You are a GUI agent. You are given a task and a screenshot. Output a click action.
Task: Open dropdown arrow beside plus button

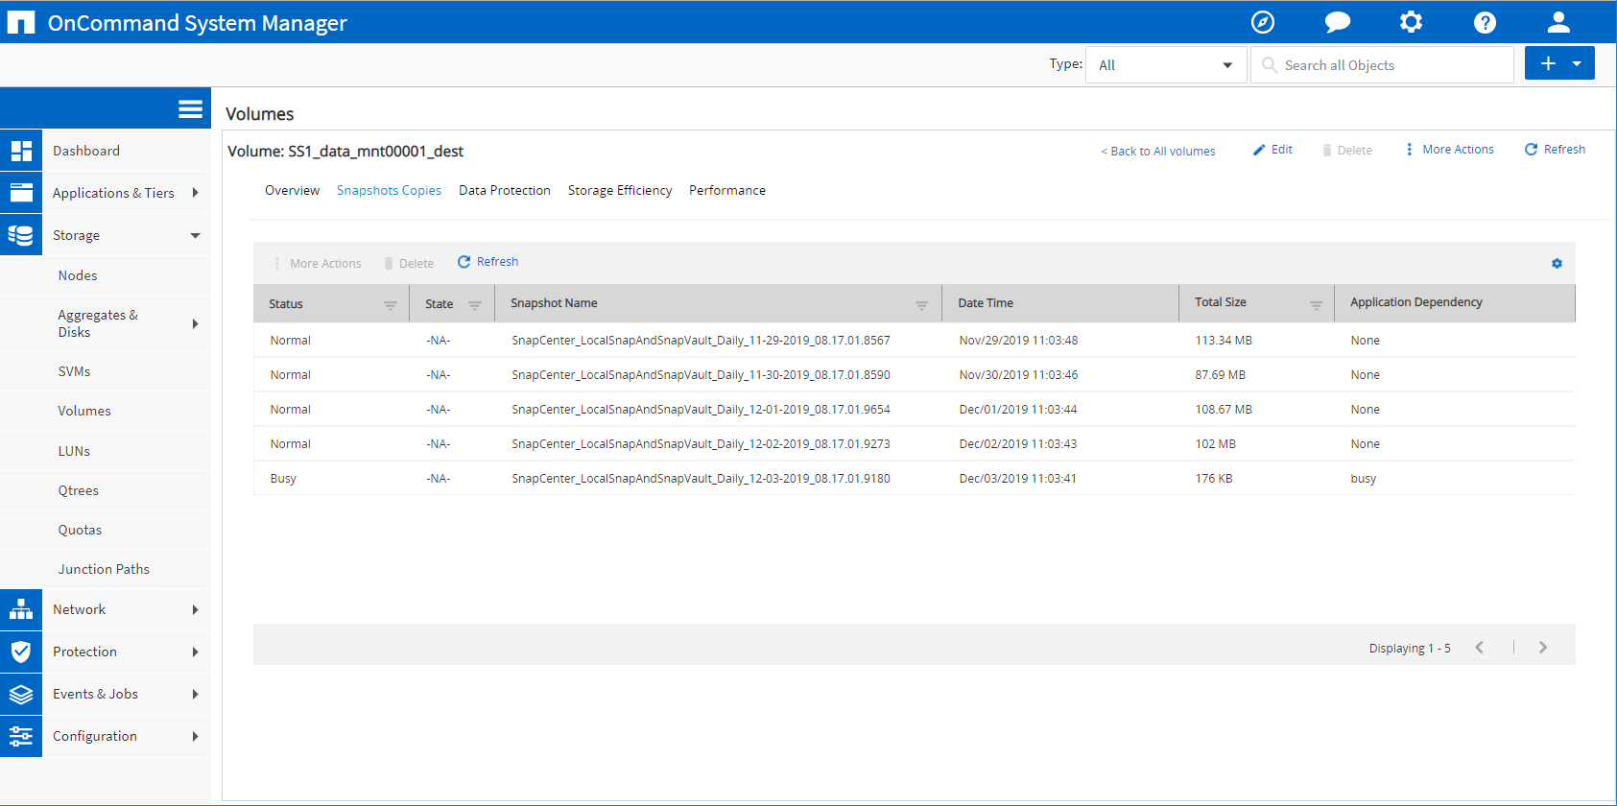pyautogui.click(x=1577, y=64)
